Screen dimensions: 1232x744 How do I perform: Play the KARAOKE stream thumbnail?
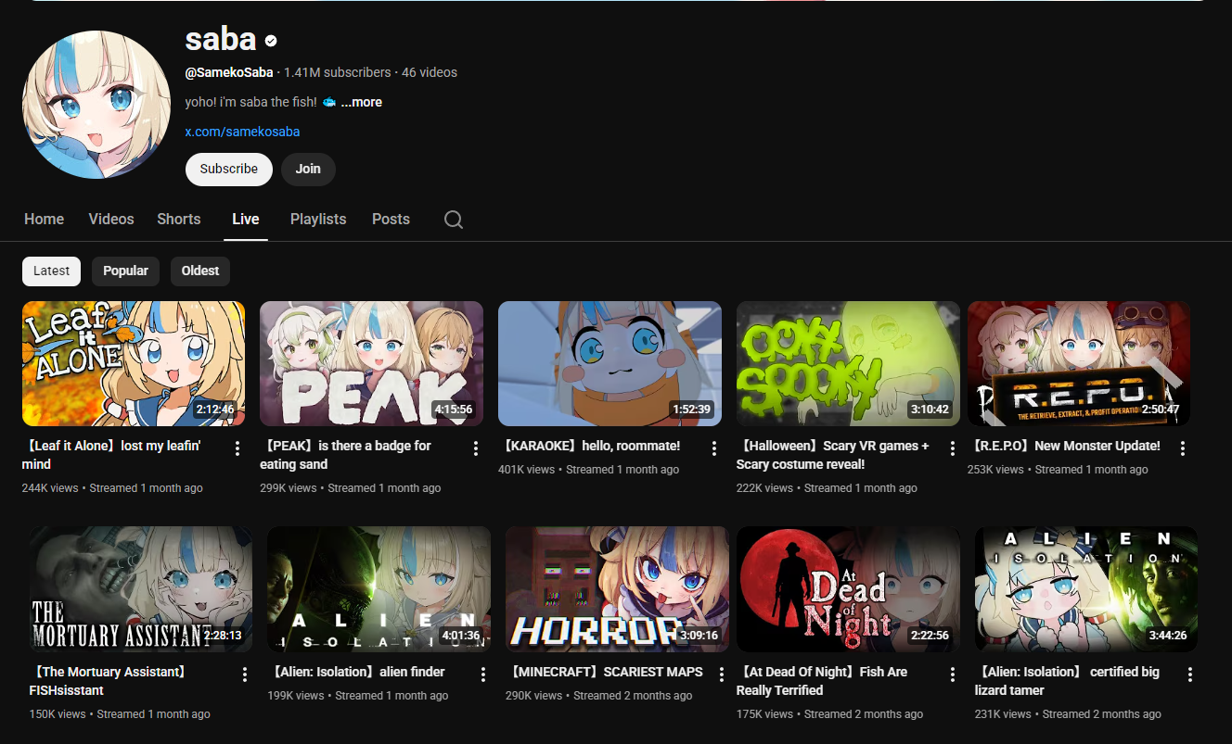pyautogui.click(x=610, y=363)
